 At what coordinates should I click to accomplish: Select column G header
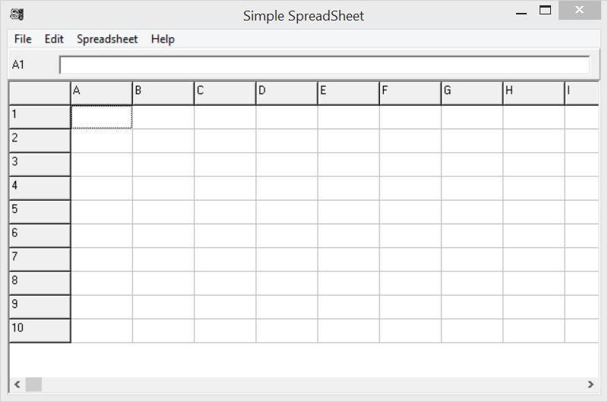click(472, 93)
